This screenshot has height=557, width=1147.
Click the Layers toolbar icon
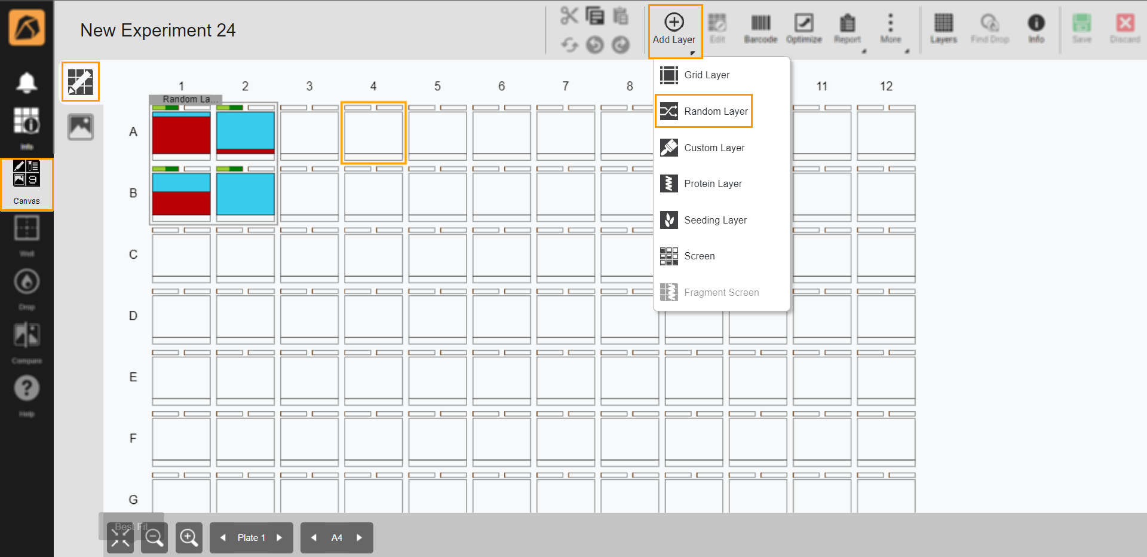pos(943,27)
